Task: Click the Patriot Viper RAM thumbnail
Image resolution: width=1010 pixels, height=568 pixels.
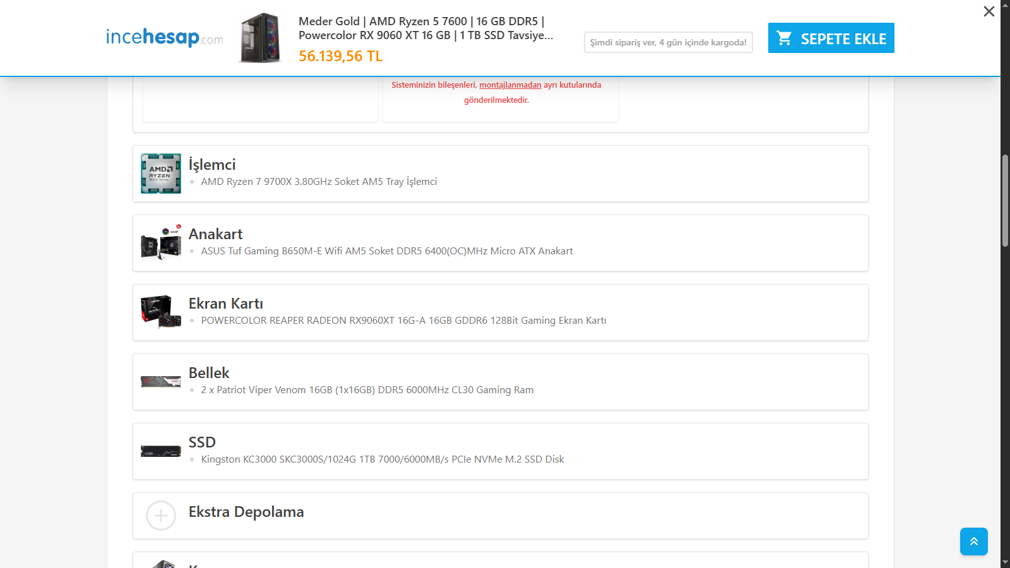Action: click(x=161, y=382)
